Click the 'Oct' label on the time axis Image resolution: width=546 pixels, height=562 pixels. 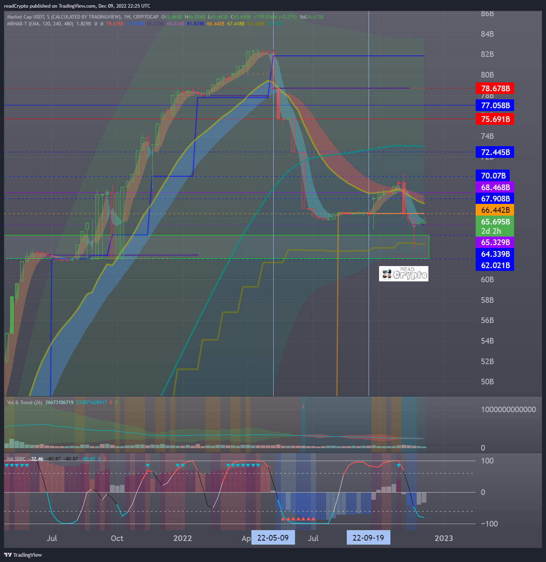pyautogui.click(x=117, y=538)
